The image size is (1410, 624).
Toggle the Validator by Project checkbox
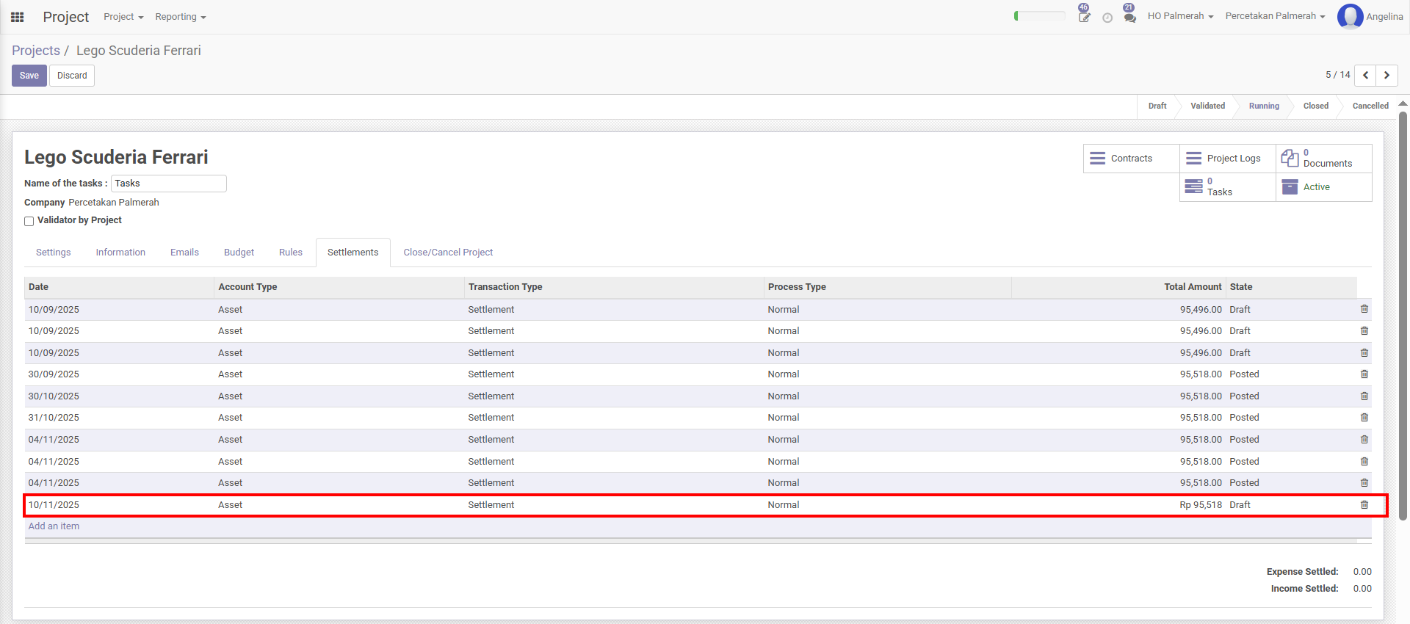tap(29, 221)
